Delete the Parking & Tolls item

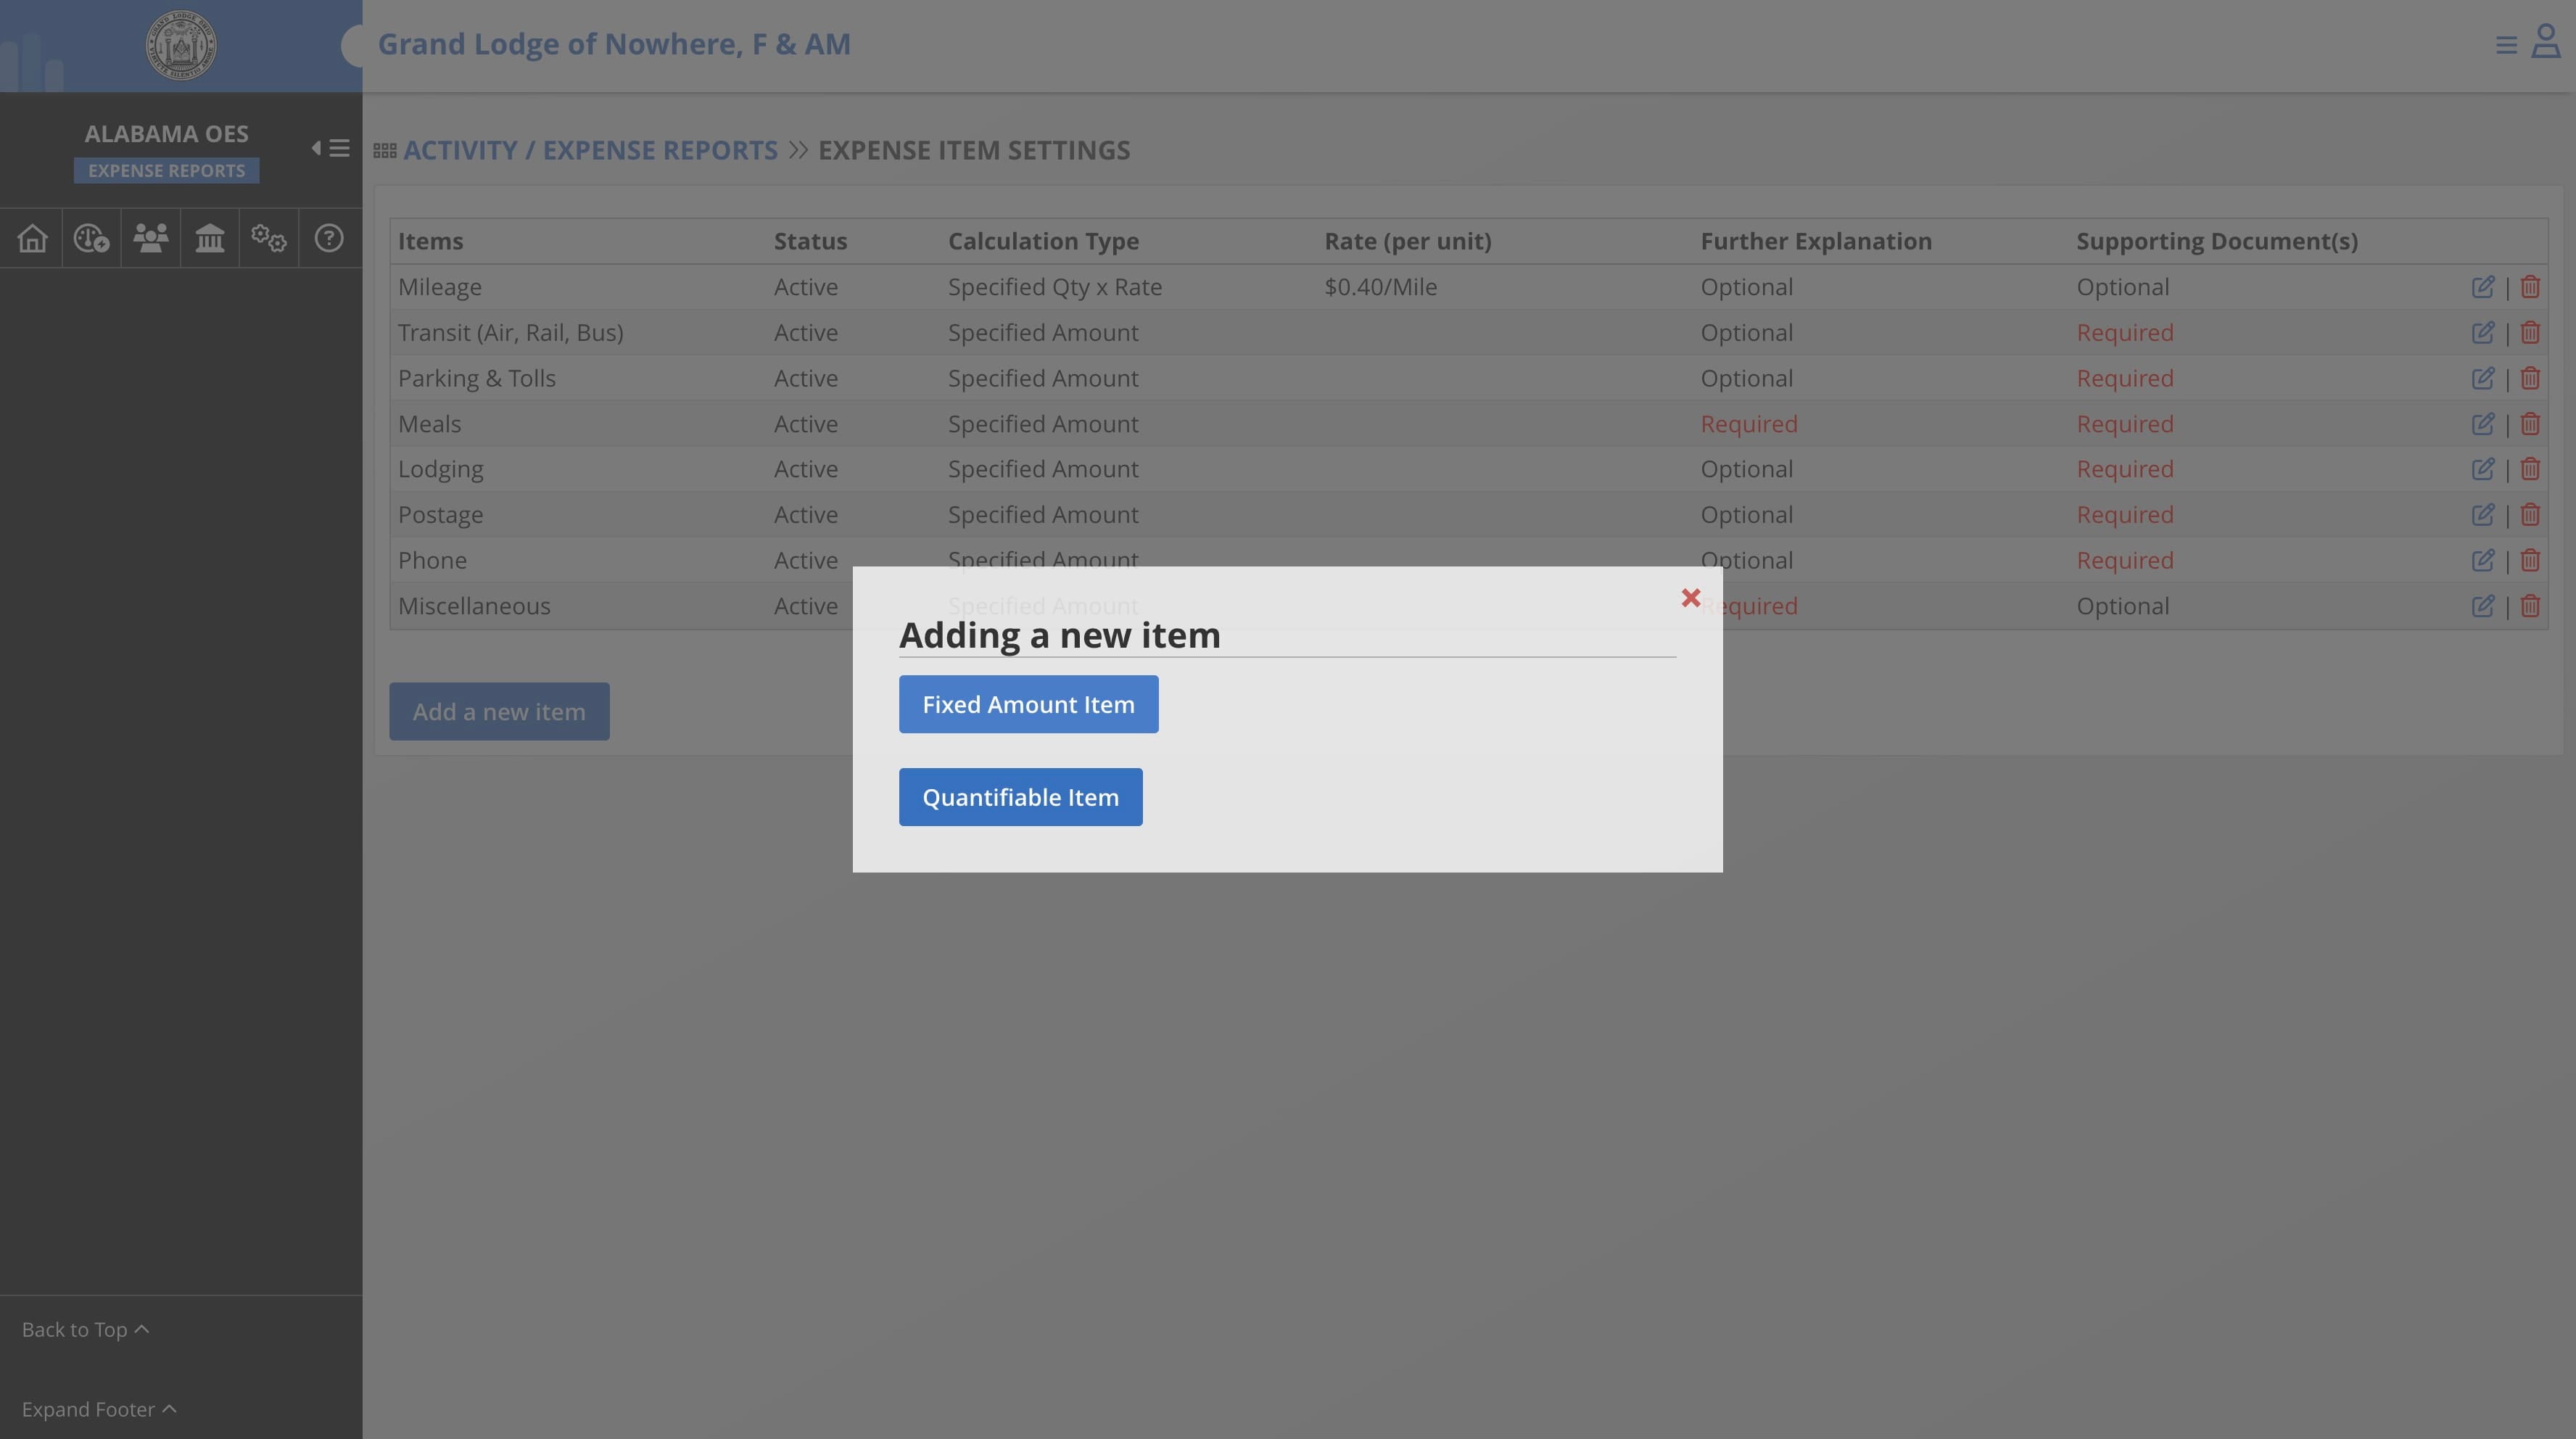click(2530, 379)
